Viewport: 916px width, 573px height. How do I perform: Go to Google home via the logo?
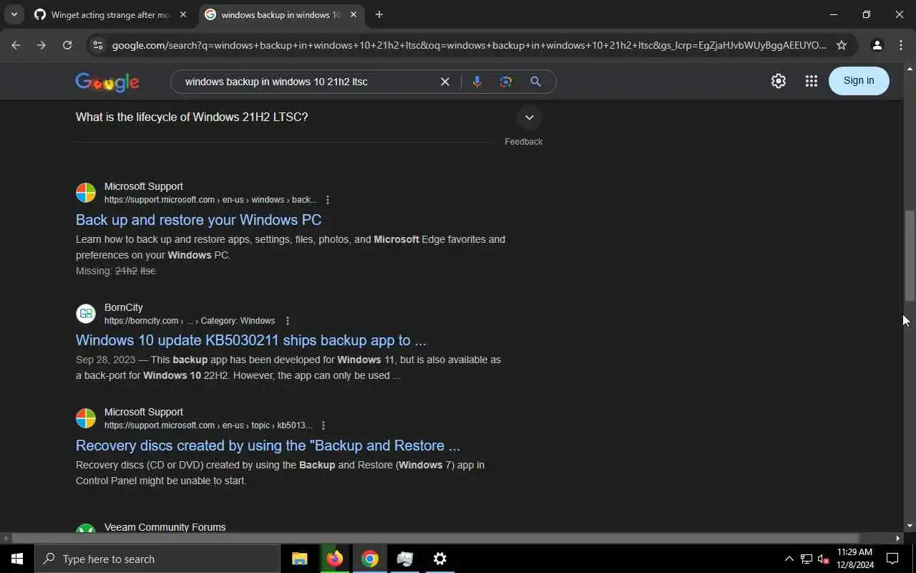(x=107, y=82)
